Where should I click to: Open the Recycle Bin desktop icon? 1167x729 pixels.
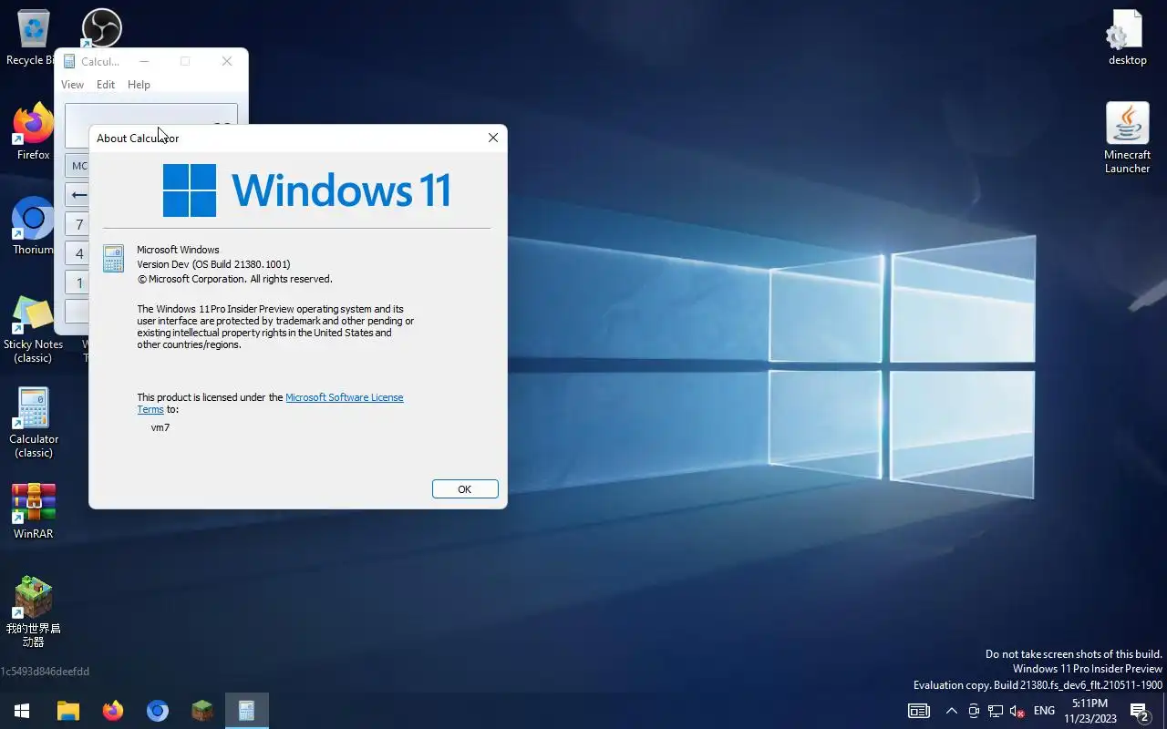pos(34,37)
